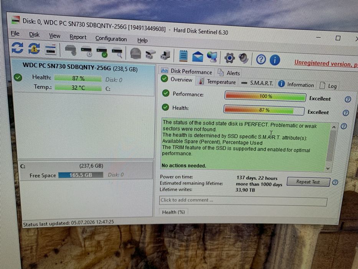Click '33,90 TB' lifetime writes value
358x269 pixels.
coord(245,190)
